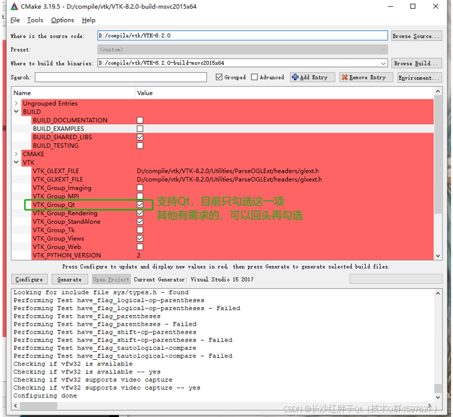
Task: Expand the Ungrouped Entries group
Action: [x=17, y=103]
